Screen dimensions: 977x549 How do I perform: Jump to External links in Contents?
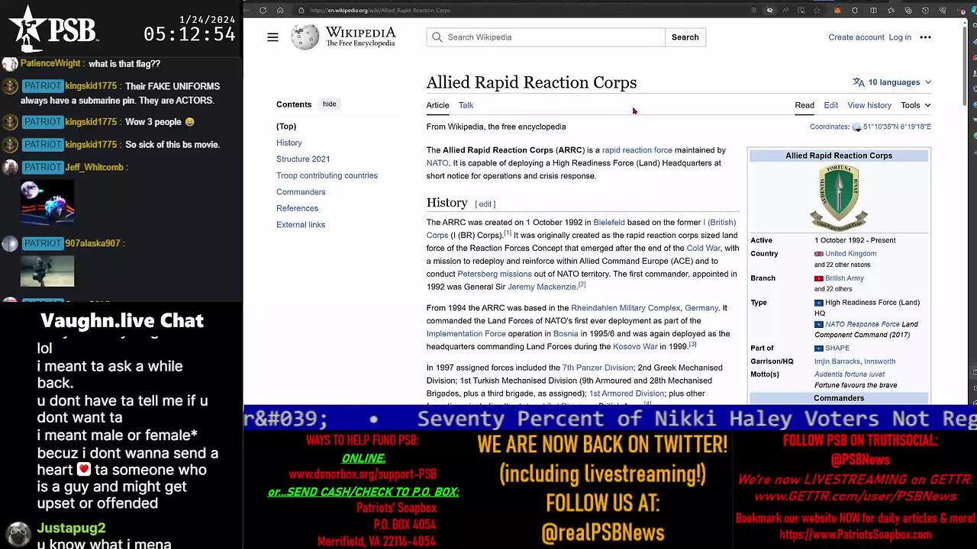(x=301, y=225)
